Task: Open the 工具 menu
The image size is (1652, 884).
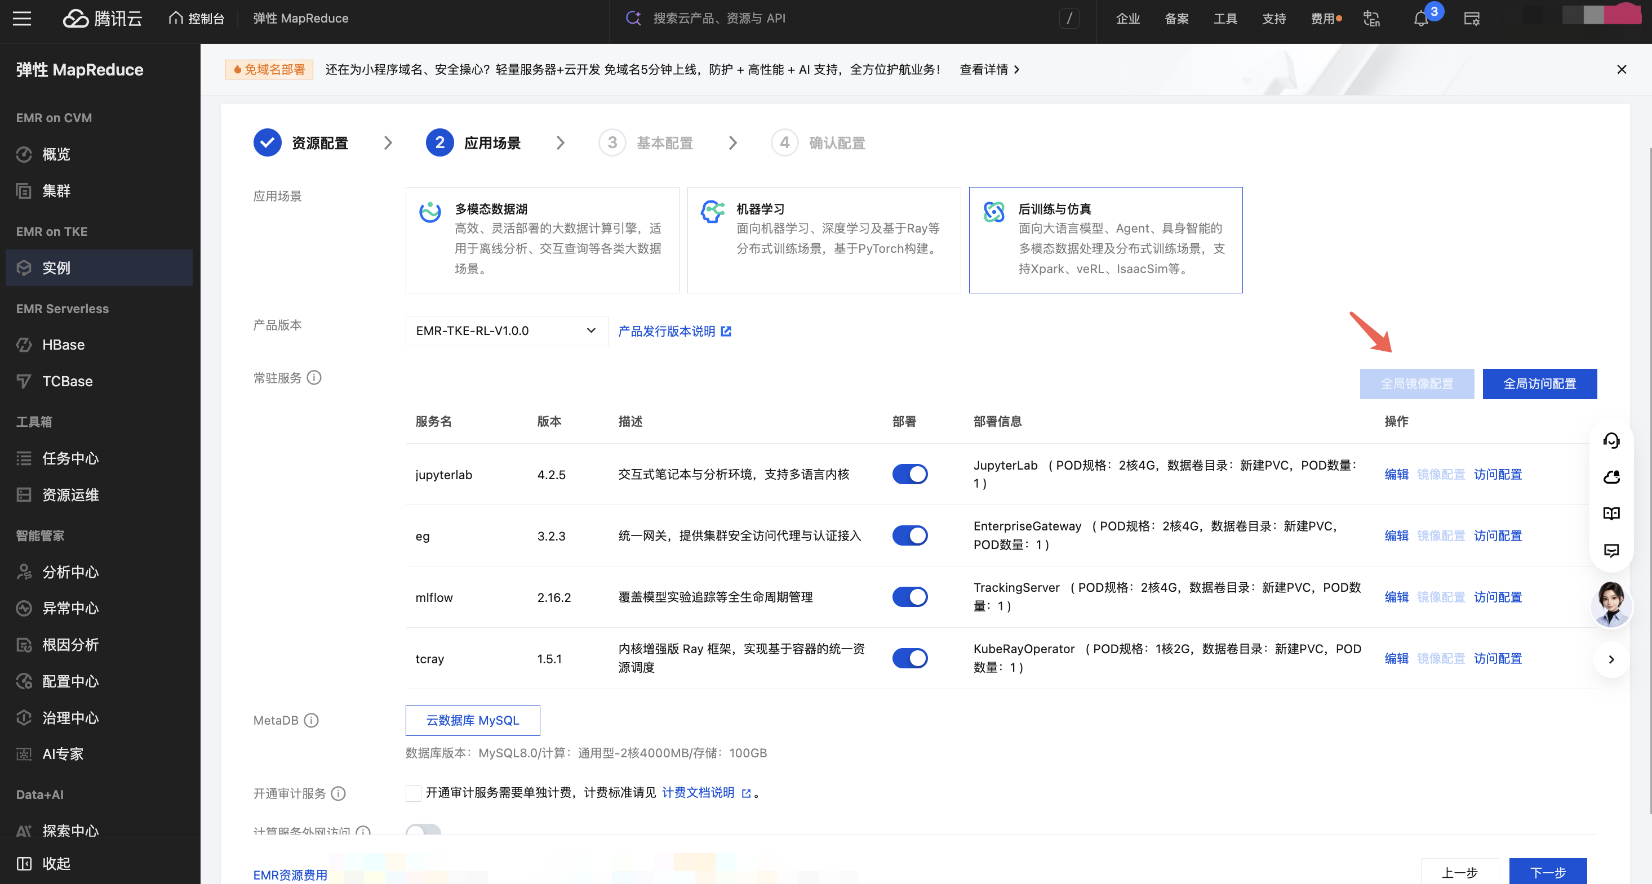Action: point(1225,19)
